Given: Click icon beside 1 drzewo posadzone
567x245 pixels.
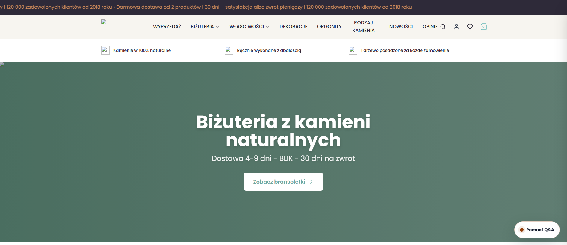Looking at the screenshot, I should 353,50.
